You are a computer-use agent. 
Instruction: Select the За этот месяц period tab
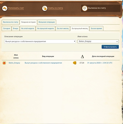pyautogui.click(x=63, y=28)
